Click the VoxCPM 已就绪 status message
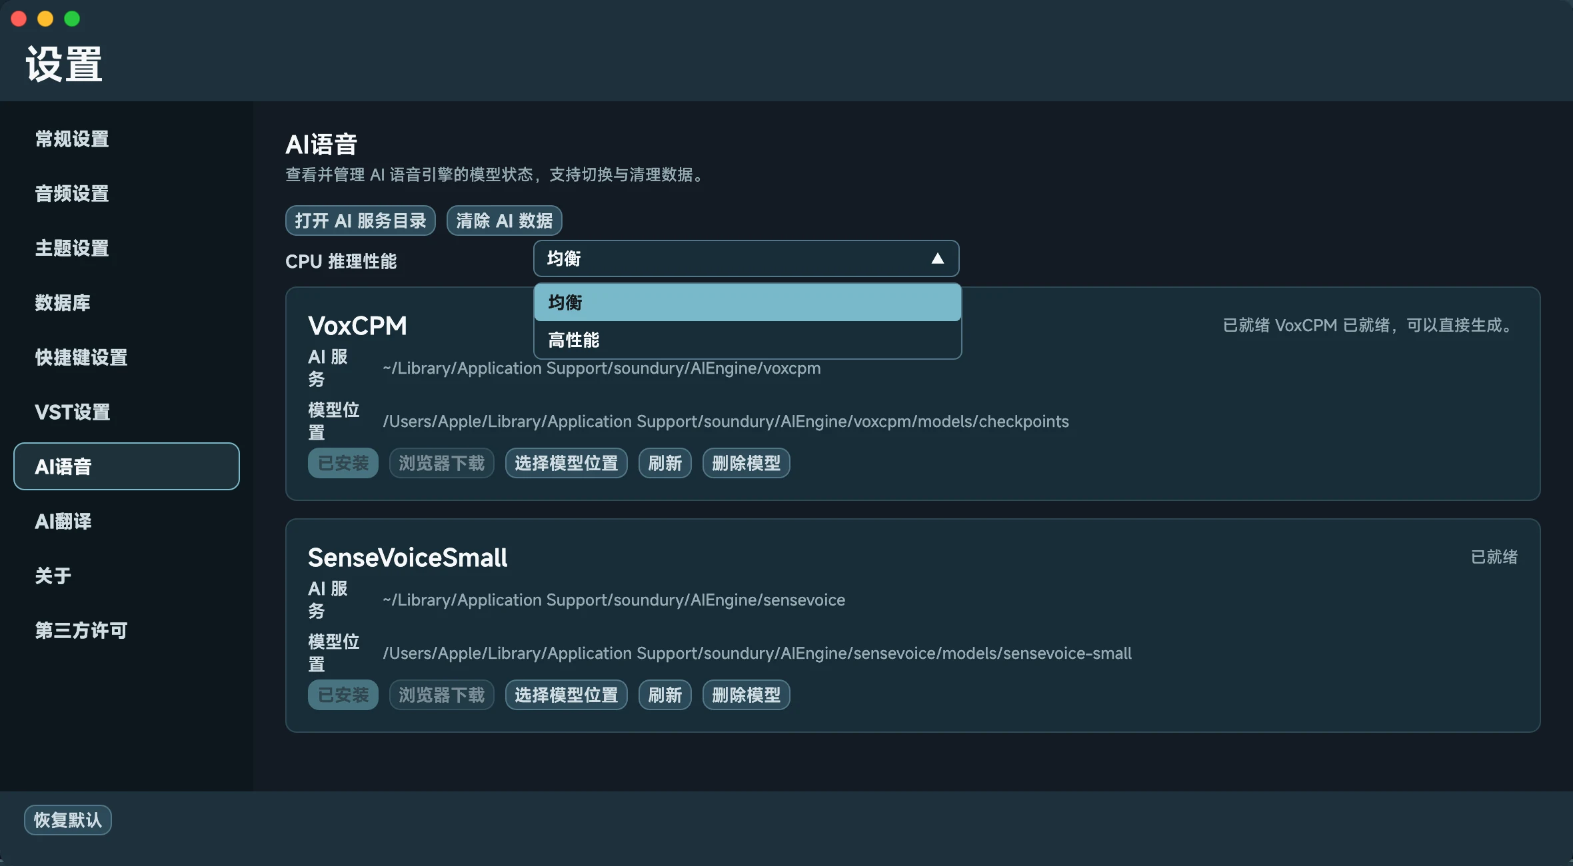Image resolution: width=1573 pixels, height=866 pixels. coord(1370,325)
